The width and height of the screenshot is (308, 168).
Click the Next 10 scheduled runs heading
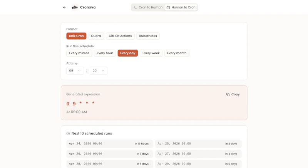click(x=92, y=133)
